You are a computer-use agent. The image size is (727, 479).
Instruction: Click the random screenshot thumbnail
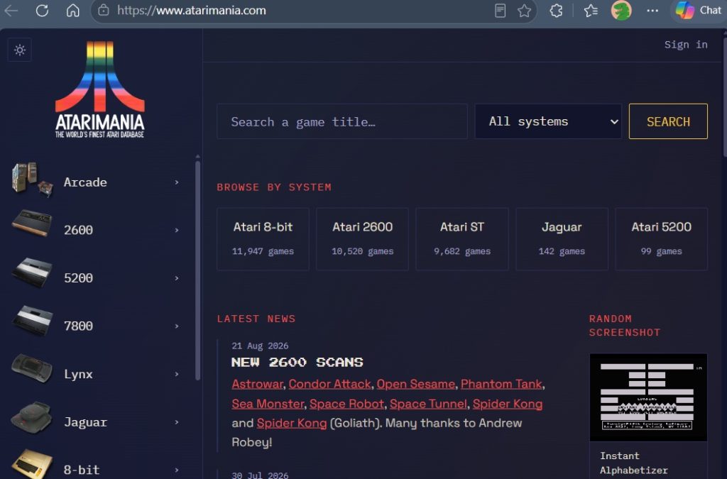click(x=648, y=397)
